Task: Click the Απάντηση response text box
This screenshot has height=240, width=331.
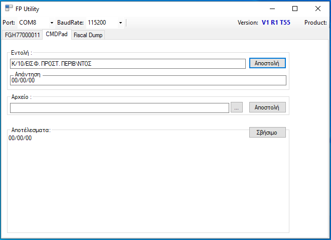Action: (x=147, y=80)
